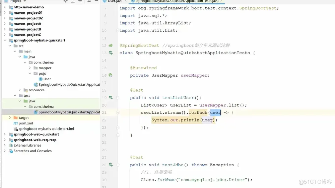Click the User class icon in the pojo folder
This screenshot has width=335, height=188.
coord(41,79)
